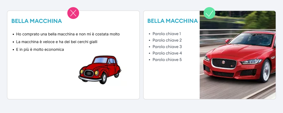This screenshot has width=283, height=113.
Task: Click the bullet starting 'Ho comprato una bella macchina'
Action: click(x=68, y=34)
